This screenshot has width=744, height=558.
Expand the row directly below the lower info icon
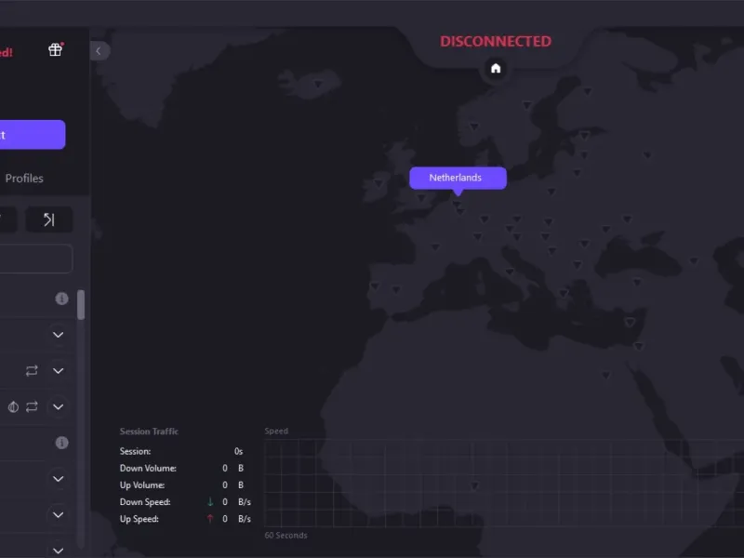click(59, 479)
